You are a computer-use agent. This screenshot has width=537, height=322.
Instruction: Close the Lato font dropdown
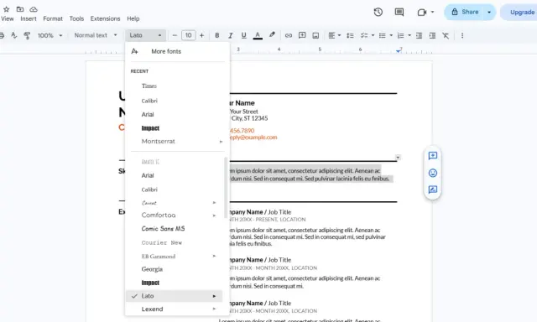tap(145, 35)
